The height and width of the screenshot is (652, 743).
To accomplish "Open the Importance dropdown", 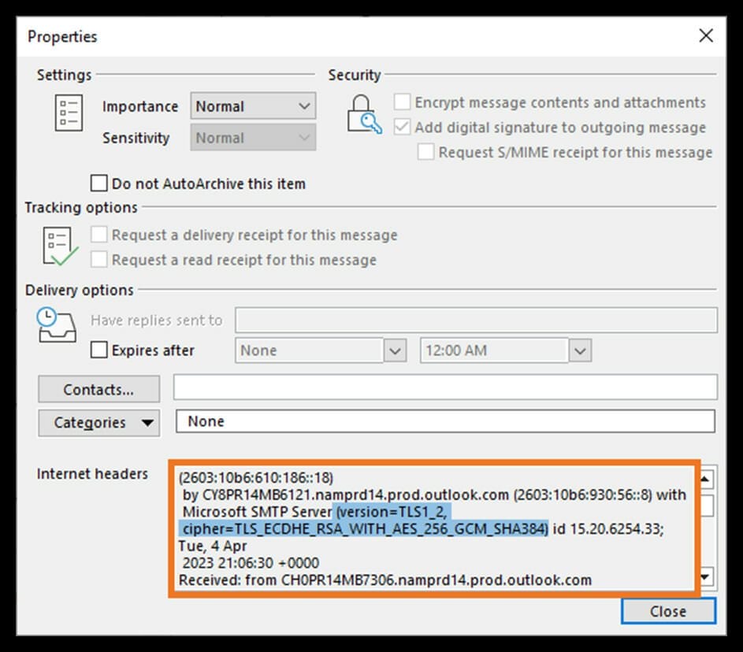I will [x=253, y=106].
